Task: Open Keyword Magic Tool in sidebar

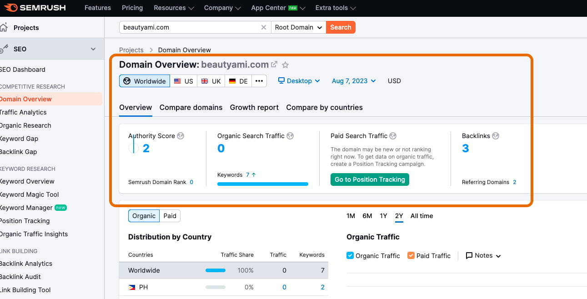Action: tap(29, 194)
